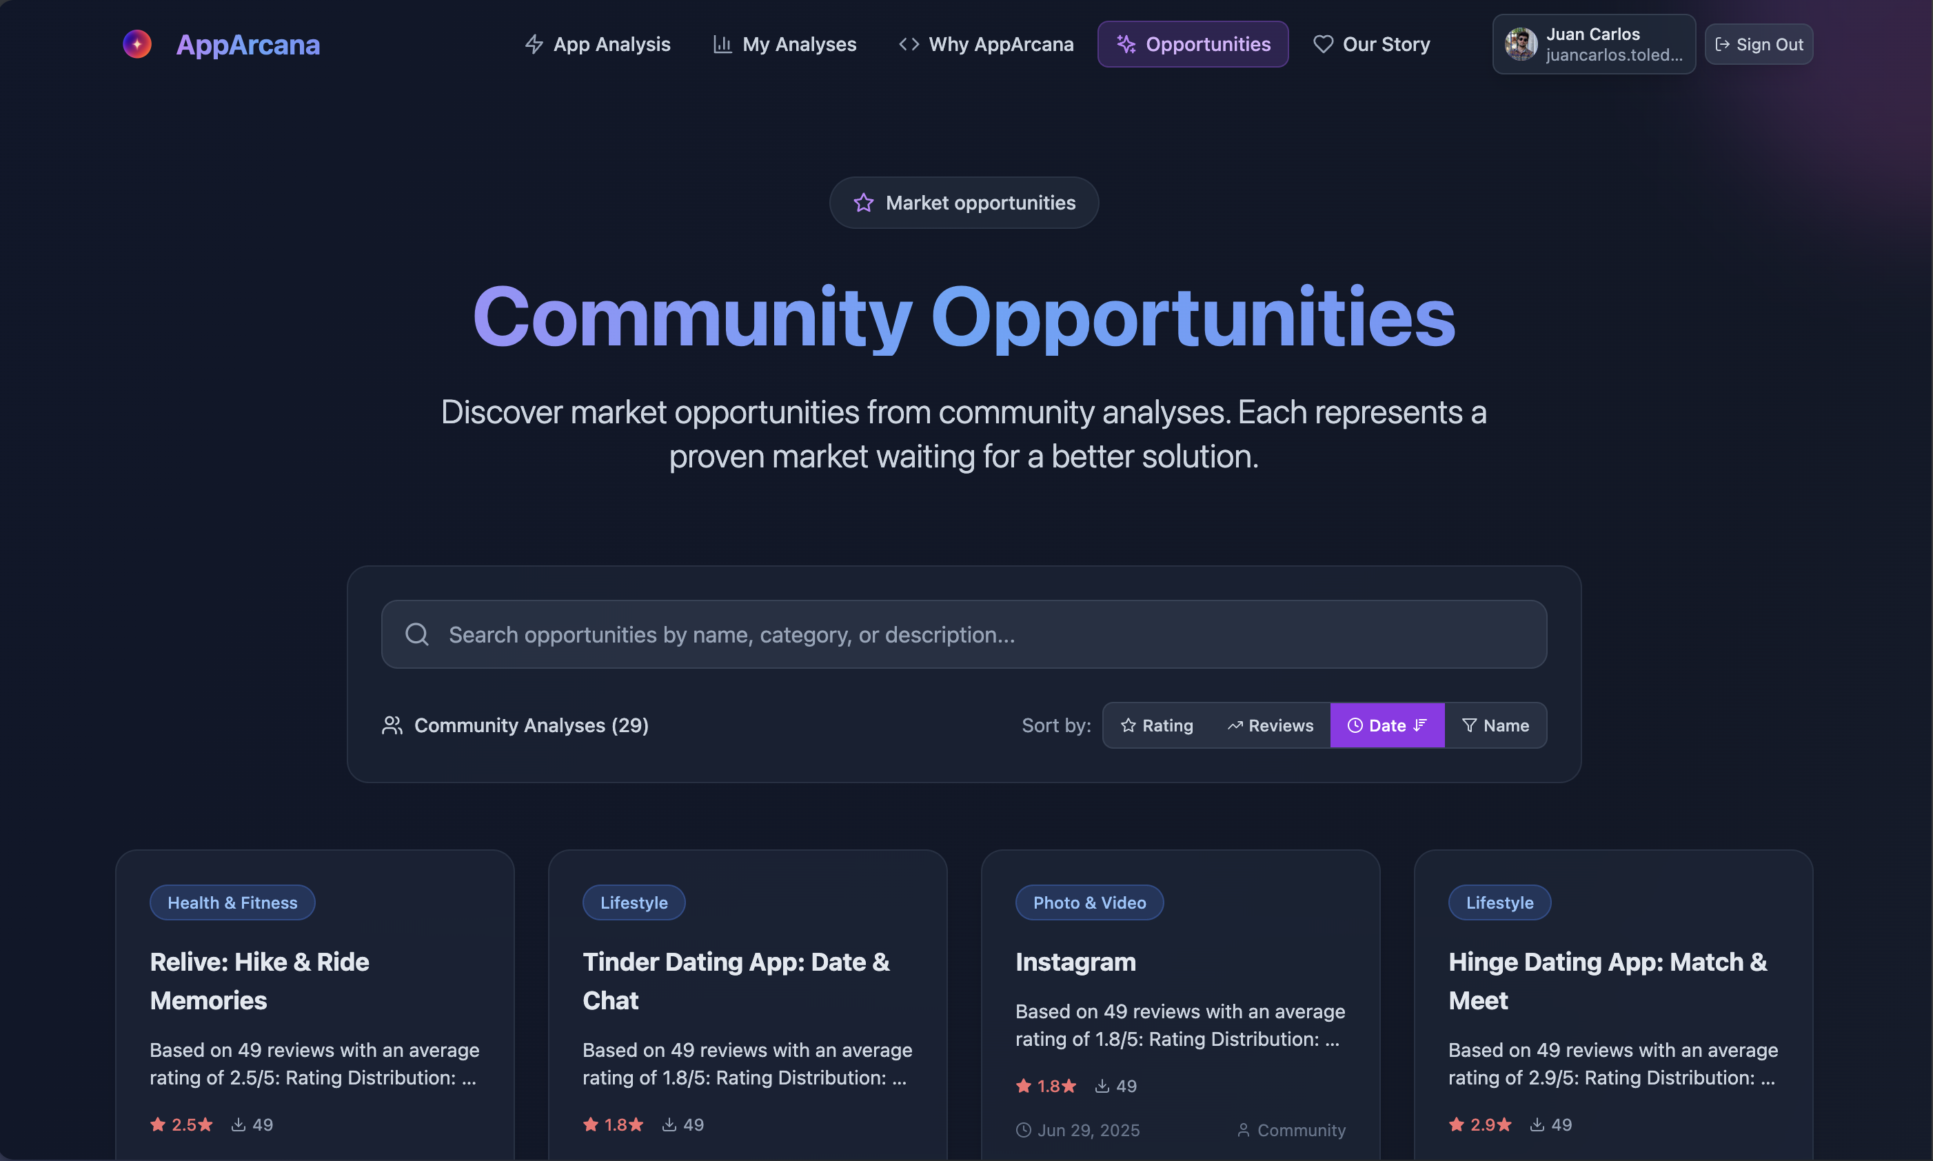Sort opportunities by Rating

(1156, 725)
